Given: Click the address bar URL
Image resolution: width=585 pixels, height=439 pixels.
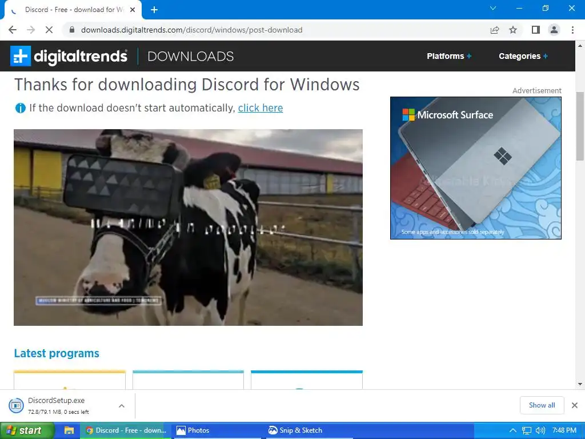Looking at the screenshot, I should pos(192,30).
